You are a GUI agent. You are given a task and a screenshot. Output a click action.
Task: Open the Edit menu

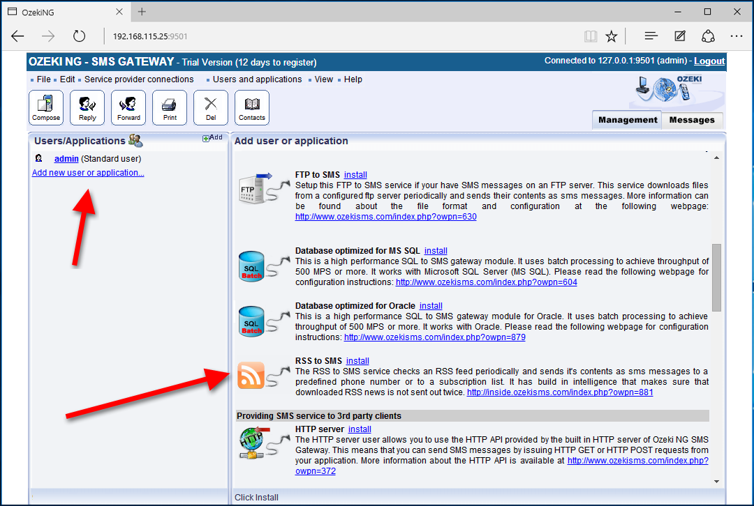click(x=67, y=79)
